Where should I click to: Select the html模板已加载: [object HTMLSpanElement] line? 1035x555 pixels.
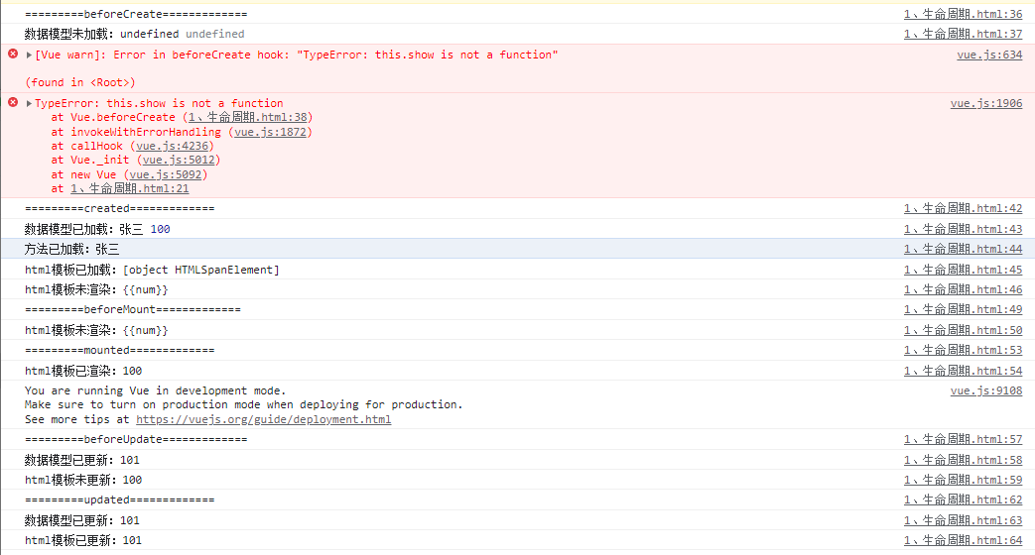click(x=152, y=270)
